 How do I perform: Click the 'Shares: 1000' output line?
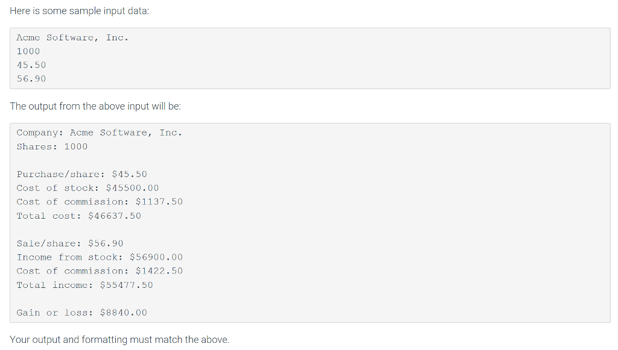coord(52,146)
